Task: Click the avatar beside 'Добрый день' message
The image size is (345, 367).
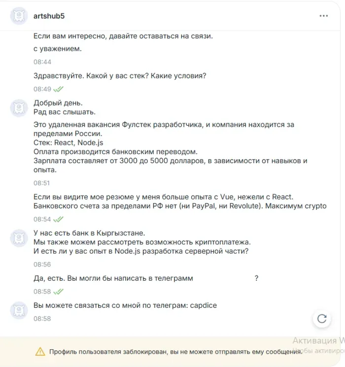Action: click(x=19, y=108)
